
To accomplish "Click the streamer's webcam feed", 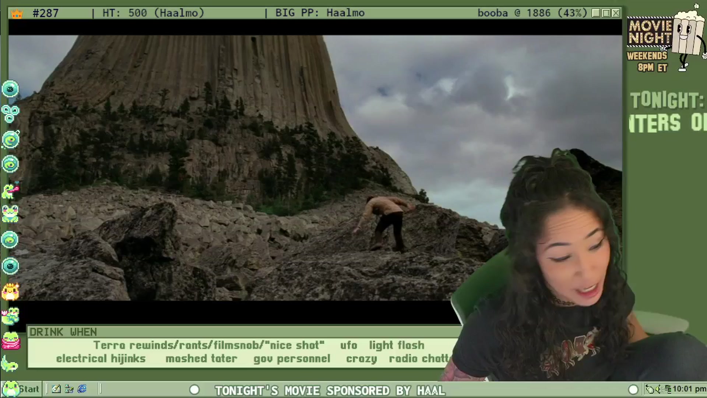I will coord(574,265).
